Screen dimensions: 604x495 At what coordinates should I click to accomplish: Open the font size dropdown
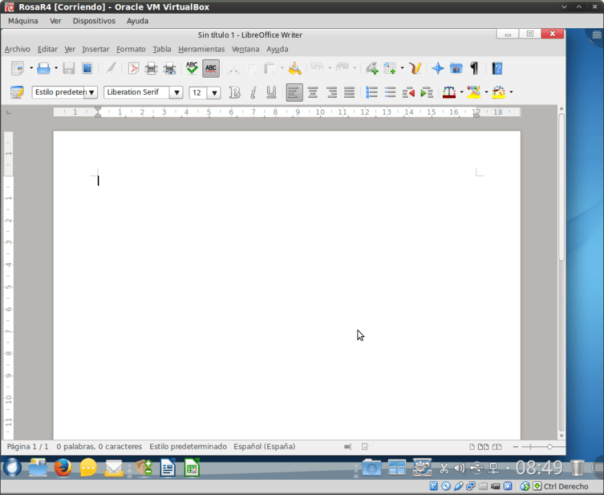[214, 92]
